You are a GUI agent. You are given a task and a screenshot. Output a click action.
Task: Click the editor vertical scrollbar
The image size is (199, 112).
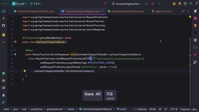[x=190, y=71]
